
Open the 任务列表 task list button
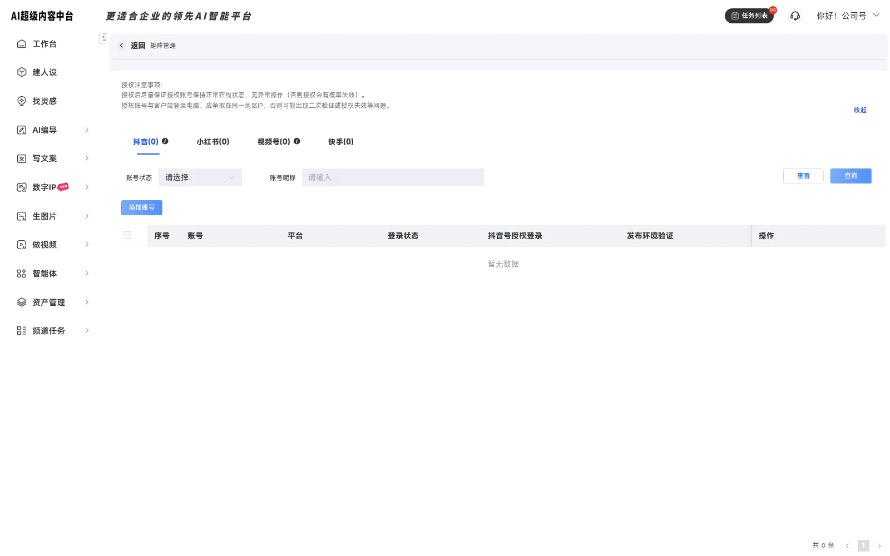(749, 16)
